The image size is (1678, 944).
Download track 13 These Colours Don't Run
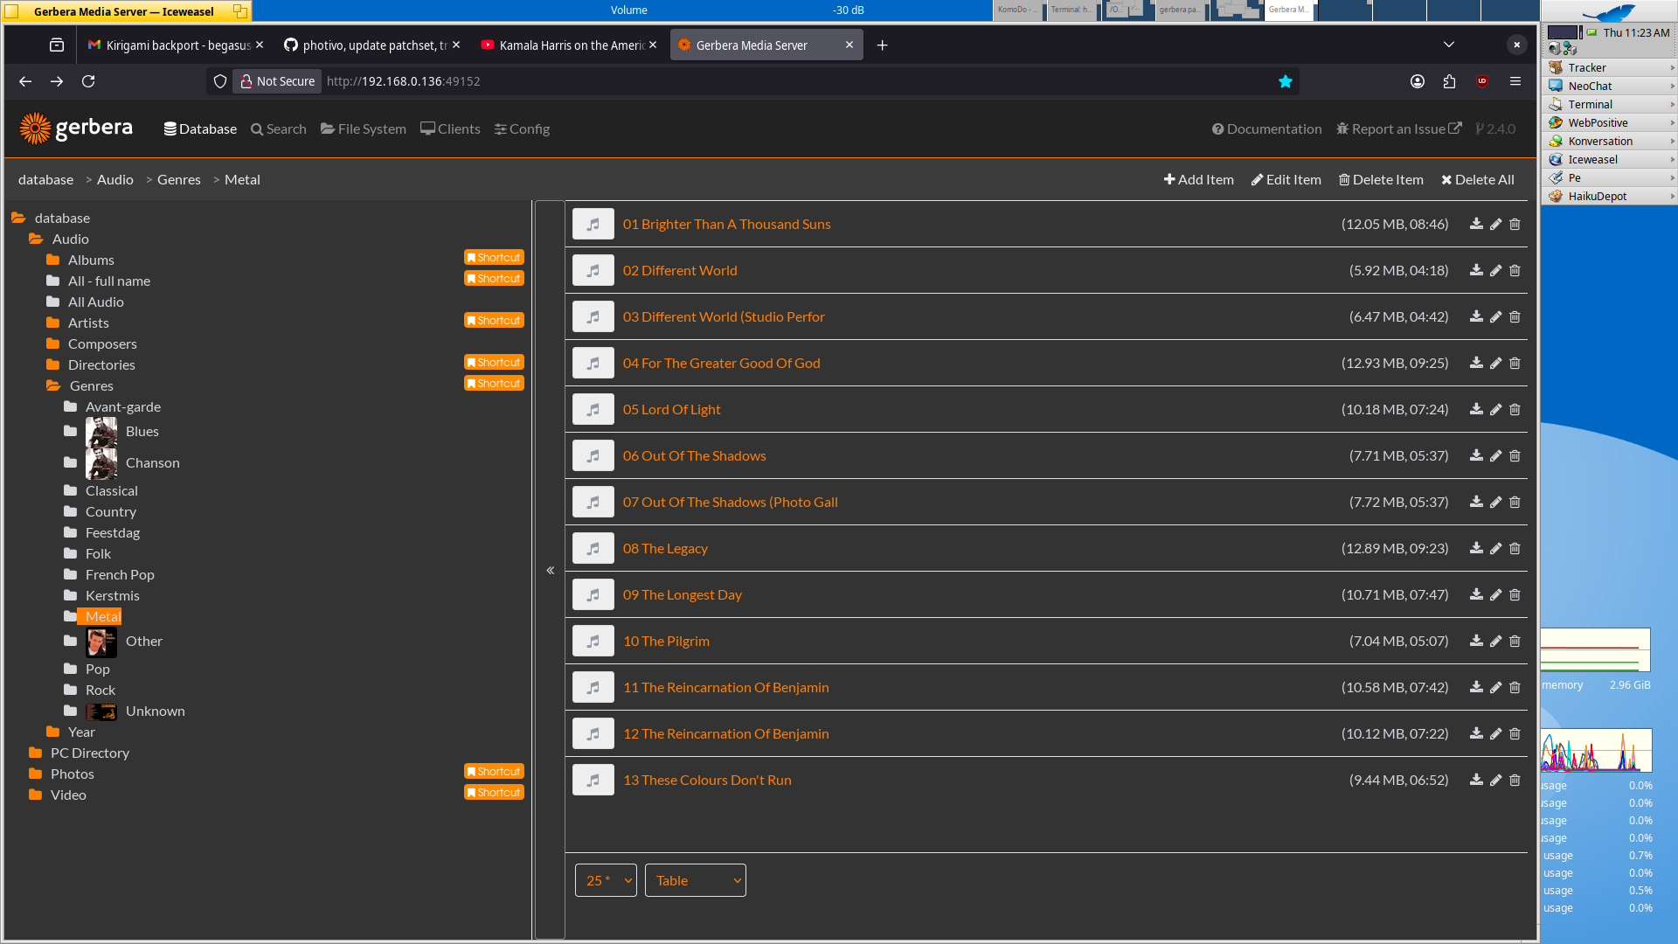(x=1476, y=781)
